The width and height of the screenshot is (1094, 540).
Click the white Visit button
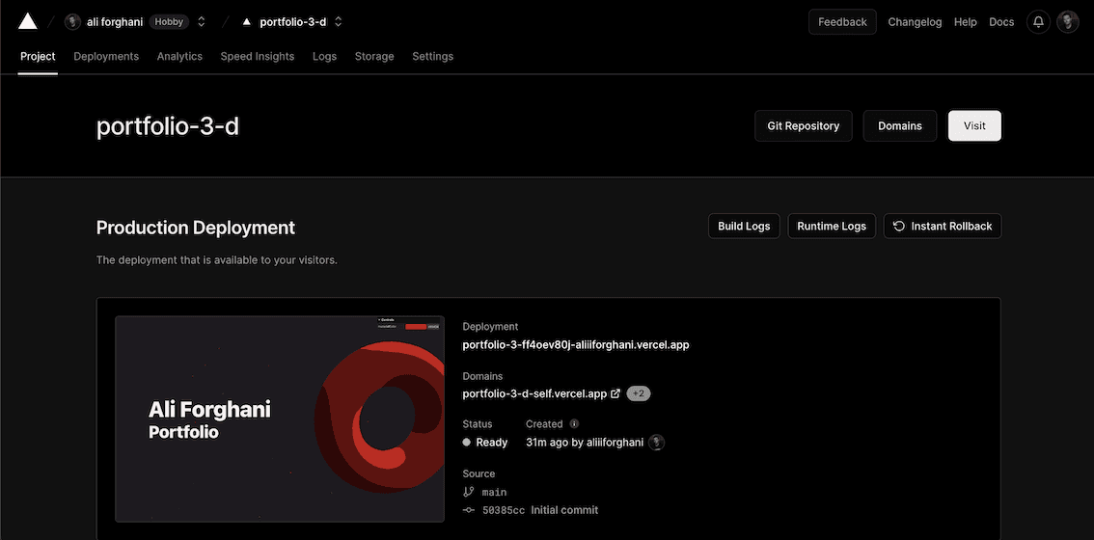coord(974,125)
